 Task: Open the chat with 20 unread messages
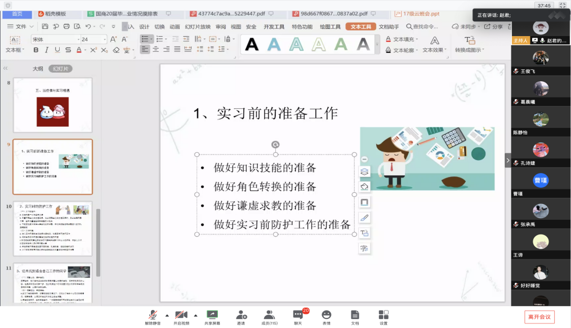tap(298, 317)
